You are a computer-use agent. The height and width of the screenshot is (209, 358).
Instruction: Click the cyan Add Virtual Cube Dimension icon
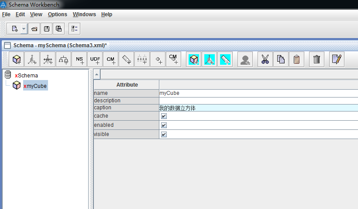[x=210, y=59]
